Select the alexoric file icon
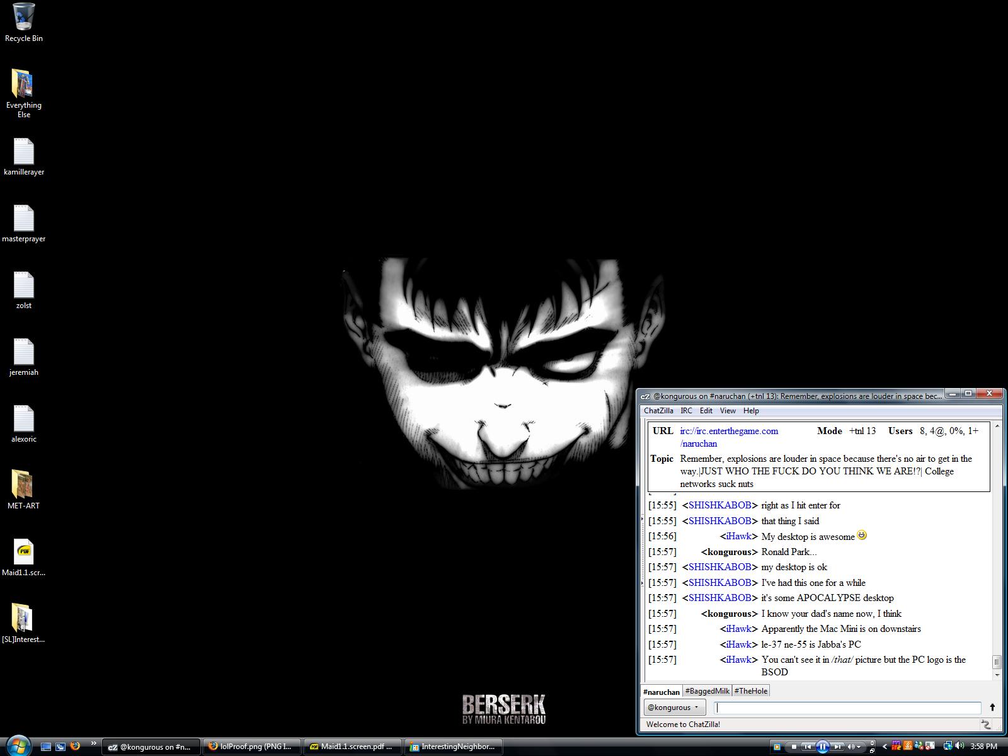Image resolution: width=1008 pixels, height=756 pixels. coord(24,424)
